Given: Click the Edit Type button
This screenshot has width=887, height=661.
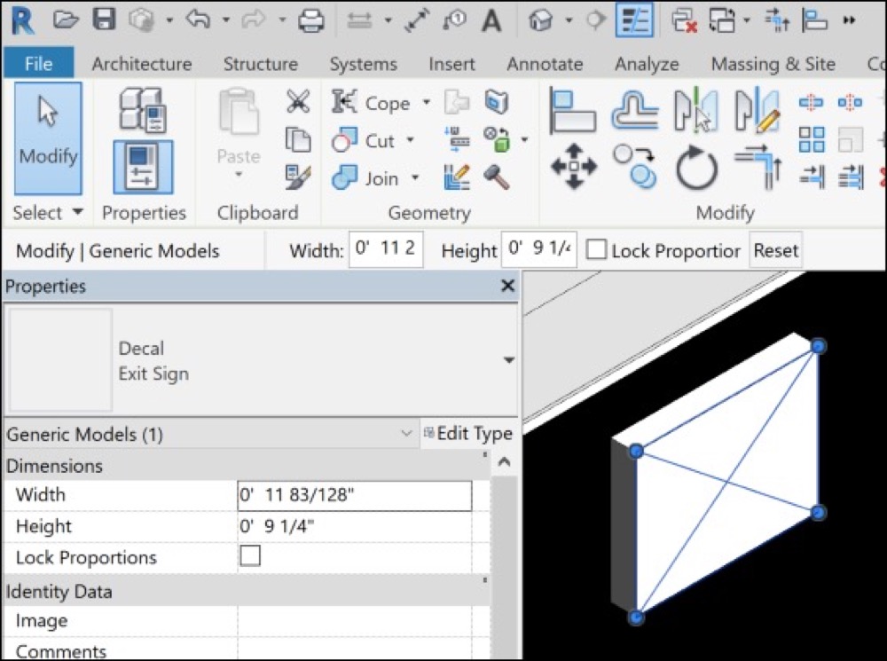Looking at the screenshot, I should point(469,434).
